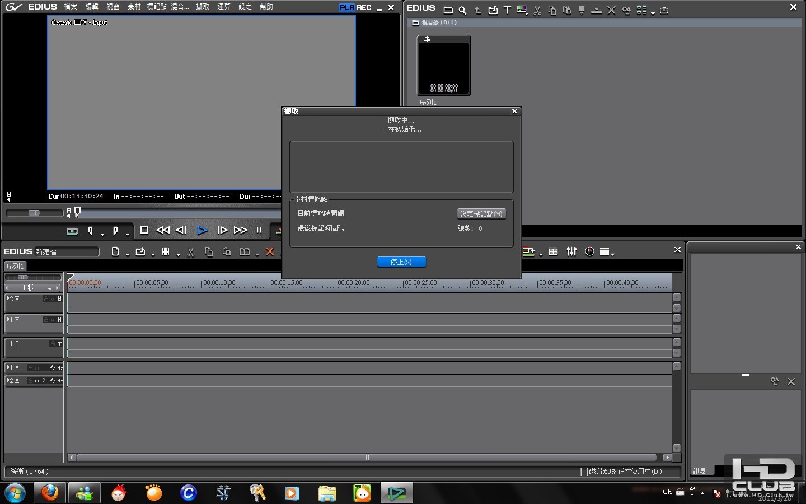
Task: Click the timeline Save project icon
Action: click(x=166, y=252)
